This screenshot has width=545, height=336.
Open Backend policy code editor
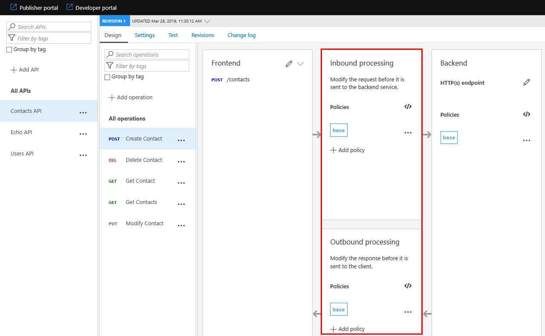coord(527,115)
